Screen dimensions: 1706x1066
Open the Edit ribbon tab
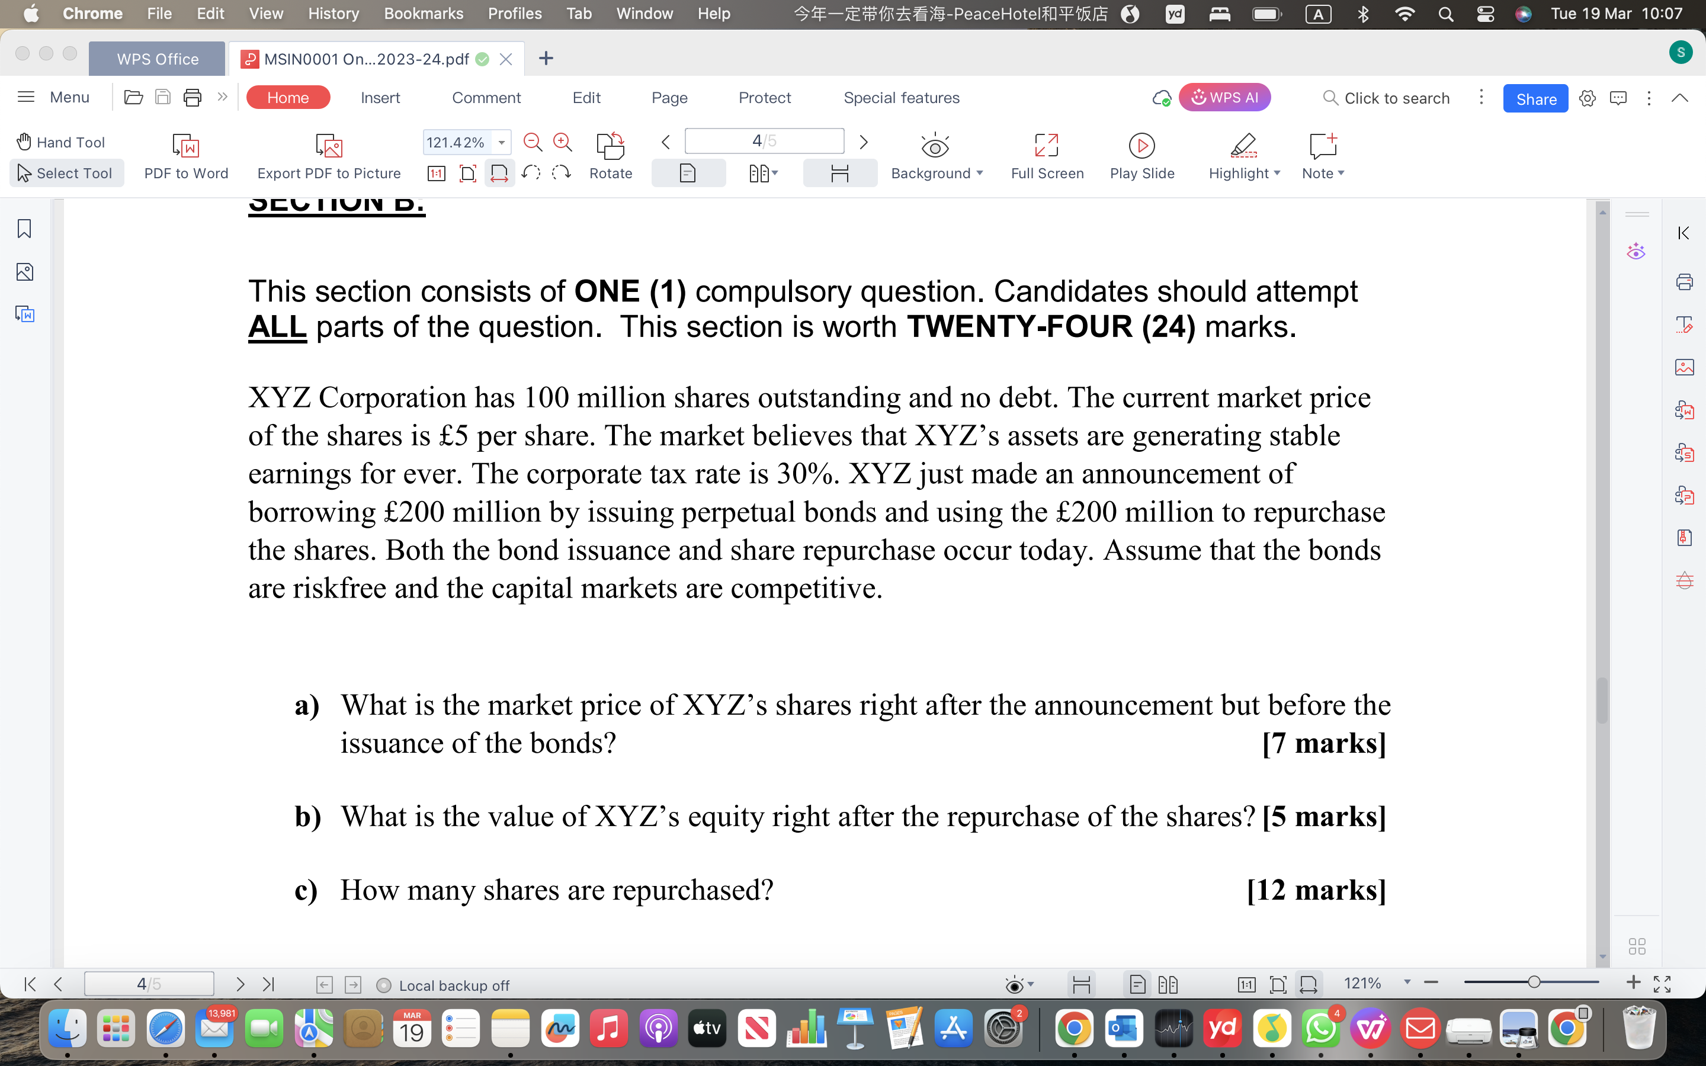pyautogui.click(x=586, y=97)
